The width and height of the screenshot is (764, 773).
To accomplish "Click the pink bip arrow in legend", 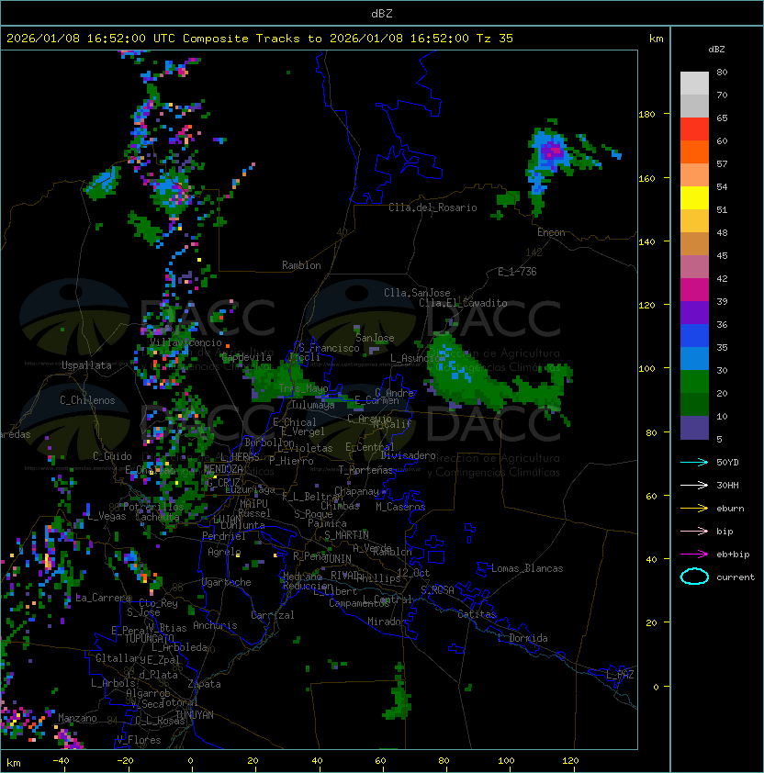I will [694, 531].
